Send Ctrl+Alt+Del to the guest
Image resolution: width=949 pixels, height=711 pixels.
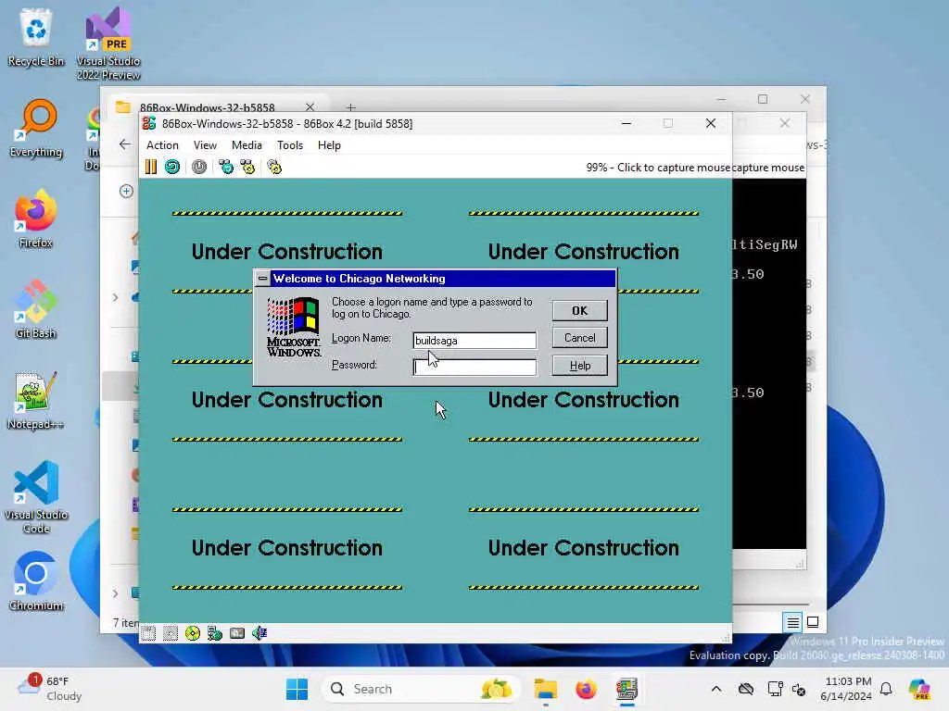coord(226,167)
